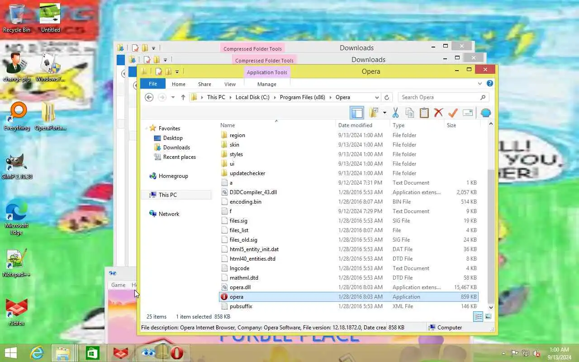Open Folder Options from the toolbar icon
This screenshot has width=579, height=362.
[374, 113]
